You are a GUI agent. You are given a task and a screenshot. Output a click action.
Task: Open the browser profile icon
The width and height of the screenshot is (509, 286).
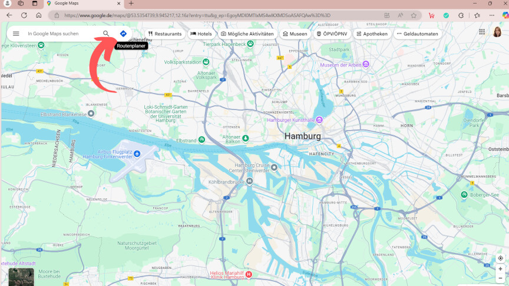7,4
